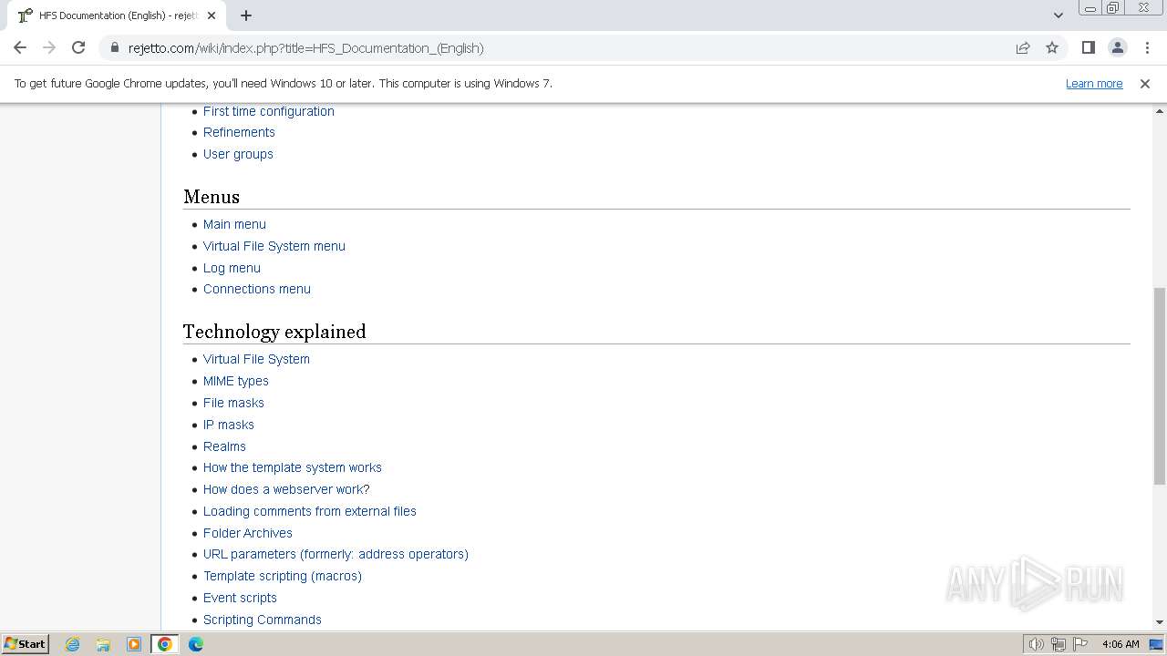Open File Explorer from taskbar

point(103,644)
